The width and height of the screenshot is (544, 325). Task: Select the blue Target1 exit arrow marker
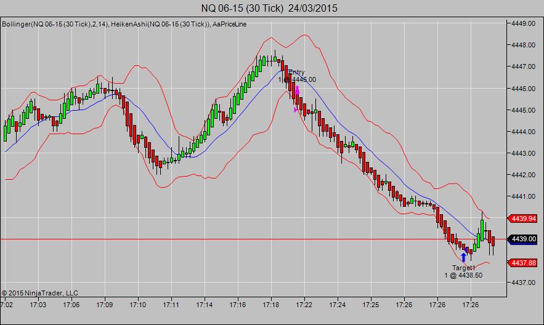coord(463,257)
